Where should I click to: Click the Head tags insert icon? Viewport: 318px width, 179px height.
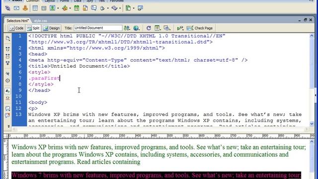[x=102, y=8]
